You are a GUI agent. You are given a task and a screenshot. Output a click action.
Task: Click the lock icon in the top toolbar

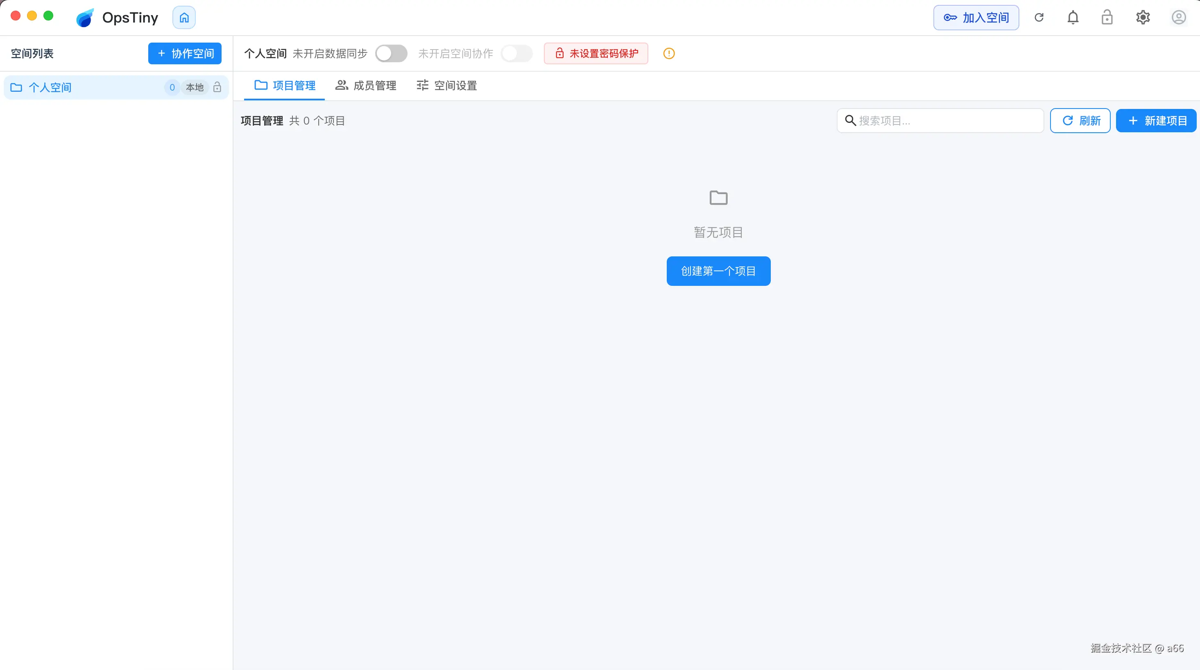[x=1108, y=17]
